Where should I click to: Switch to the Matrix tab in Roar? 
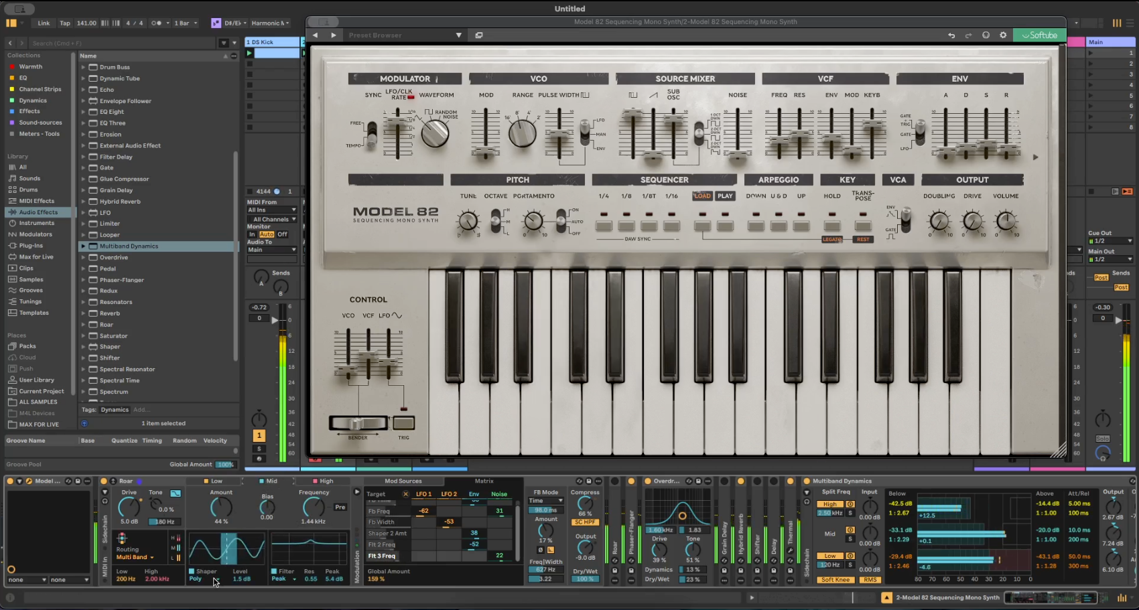[x=484, y=481]
